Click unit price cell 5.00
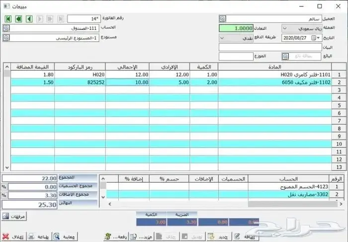The height and width of the screenshot is (242, 348). coord(170,82)
